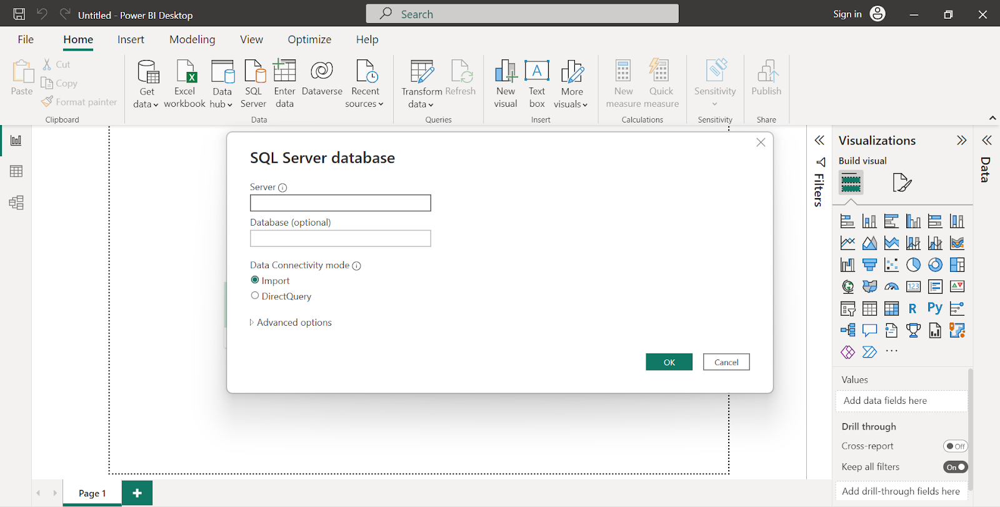
Task: Switch to the Optimize tab
Action: click(x=309, y=39)
